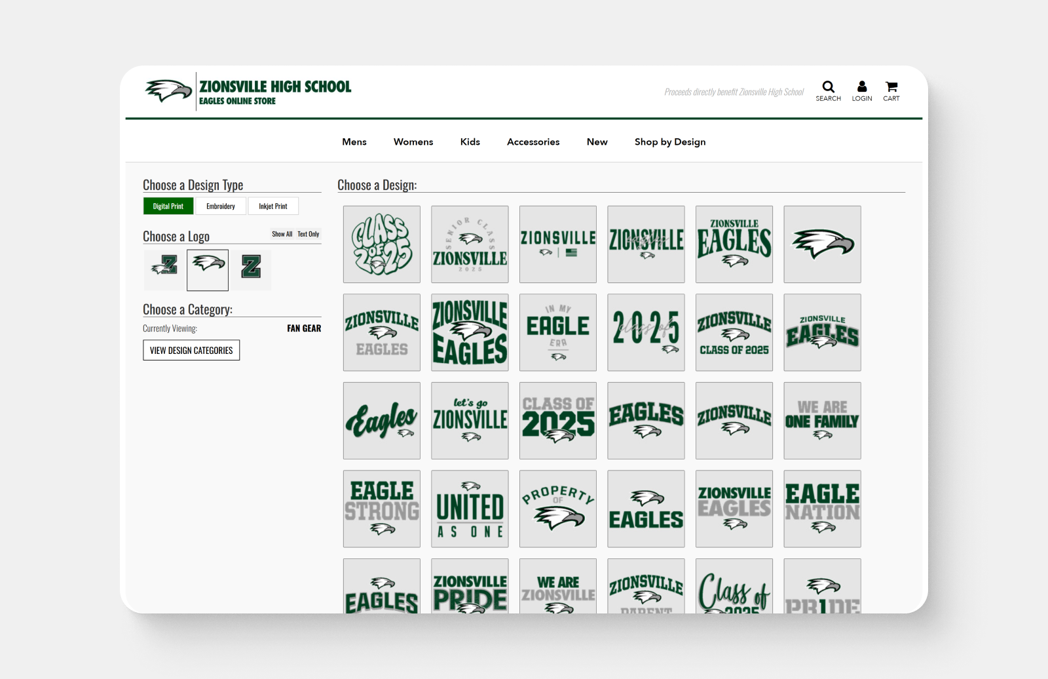Choose the 2025 class of script design
The height and width of the screenshot is (679, 1048).
[646, 332]
